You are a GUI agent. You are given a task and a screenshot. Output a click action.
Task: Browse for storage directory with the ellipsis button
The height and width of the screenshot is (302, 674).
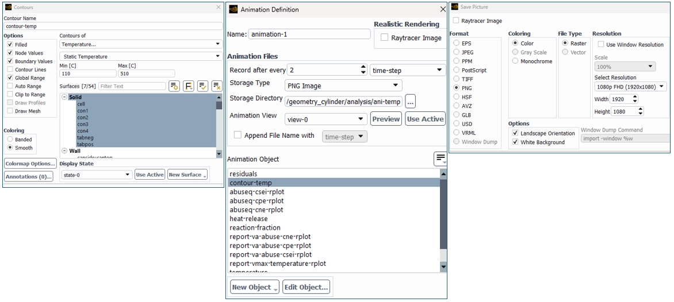(x=411, y=101)
